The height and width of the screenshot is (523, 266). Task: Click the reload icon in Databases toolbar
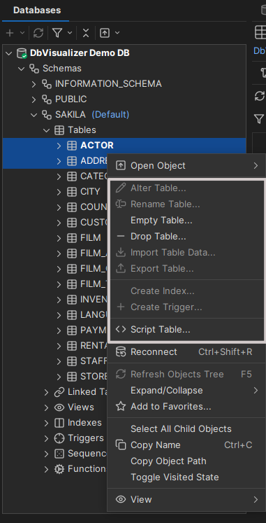[38, 33]
